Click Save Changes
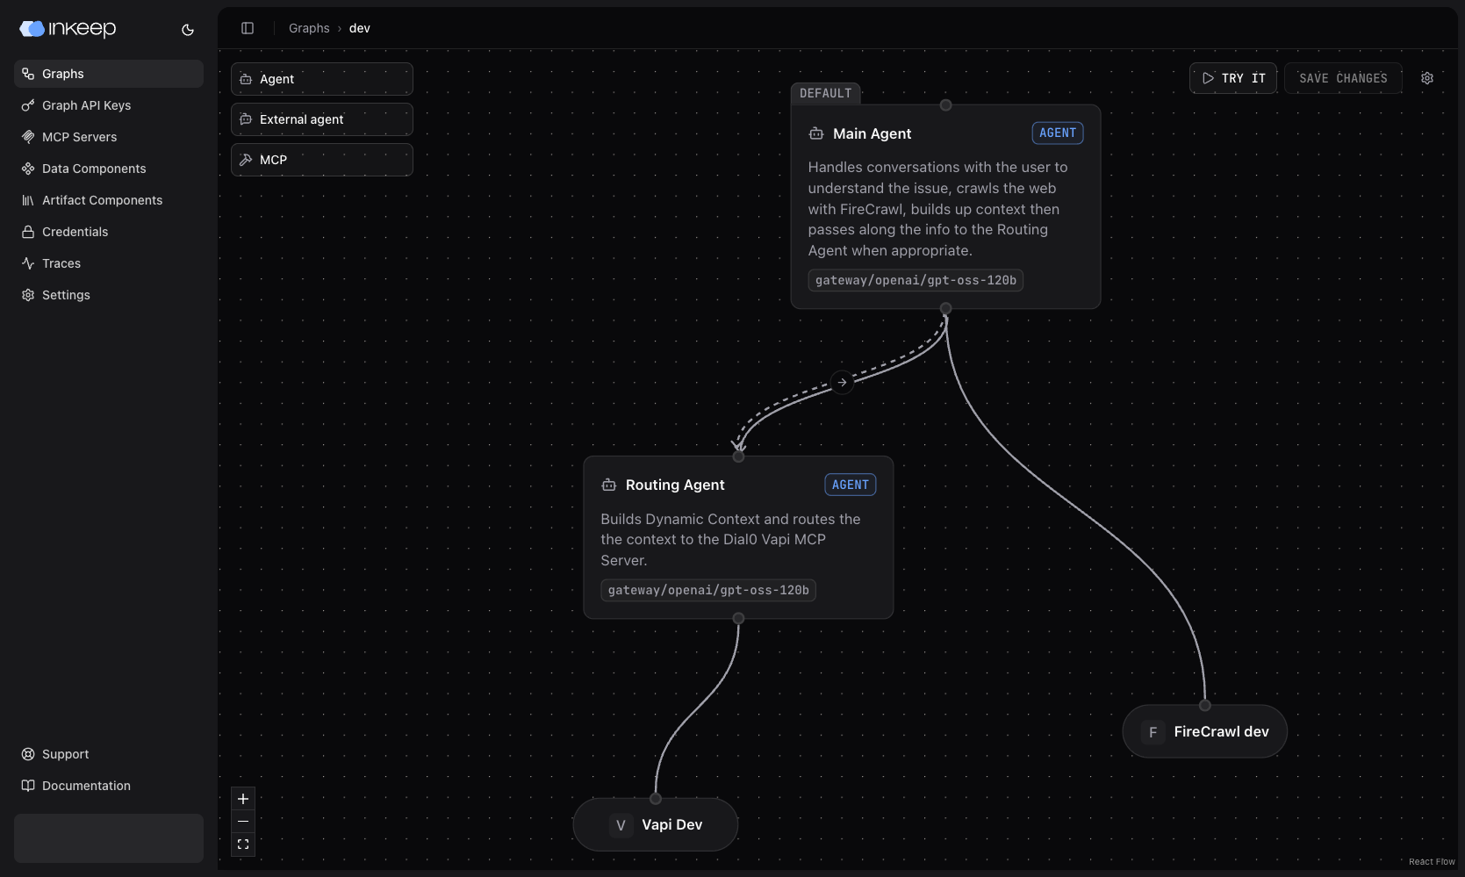The height and width of the screenshot is (877, 1465). pos(1342,78)
